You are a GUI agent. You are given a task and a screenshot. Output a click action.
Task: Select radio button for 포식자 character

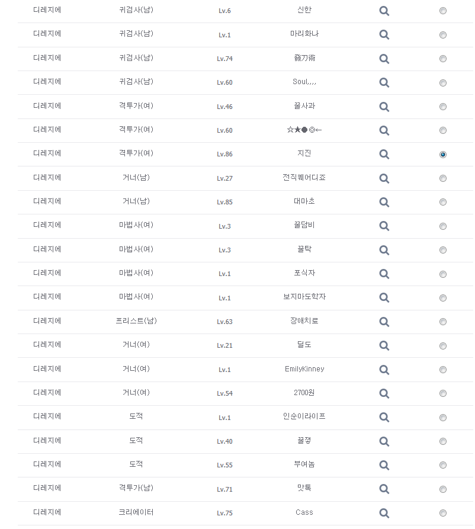click(443, 274)
